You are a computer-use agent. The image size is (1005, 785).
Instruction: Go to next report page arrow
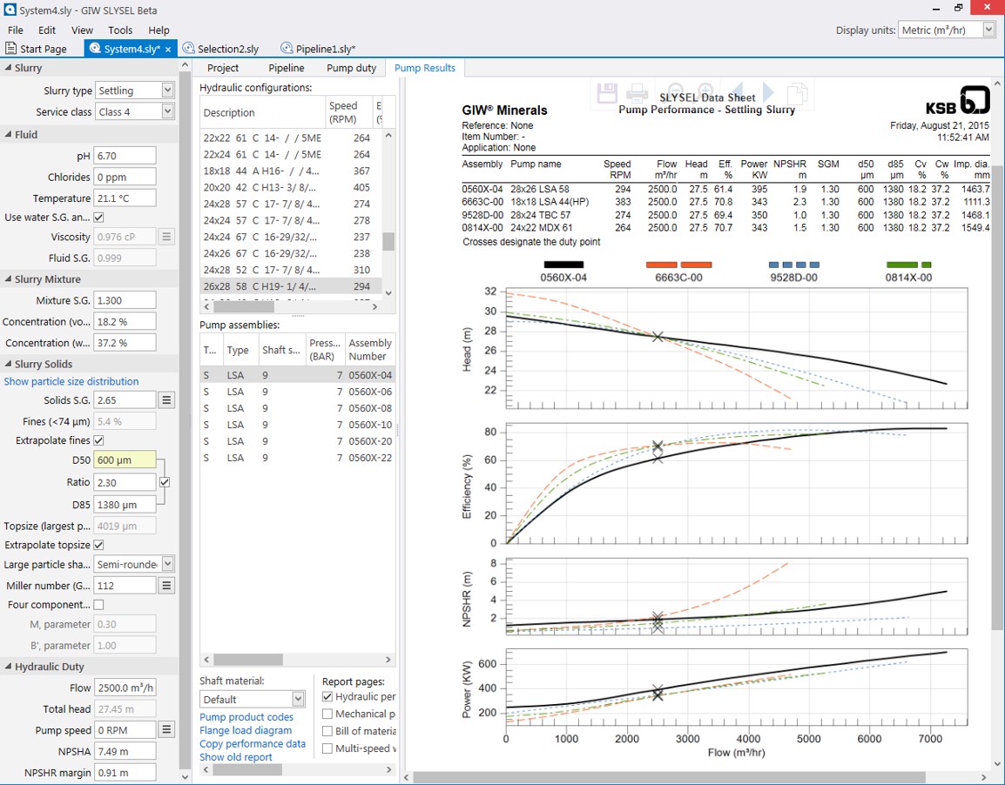click(768, 91)
